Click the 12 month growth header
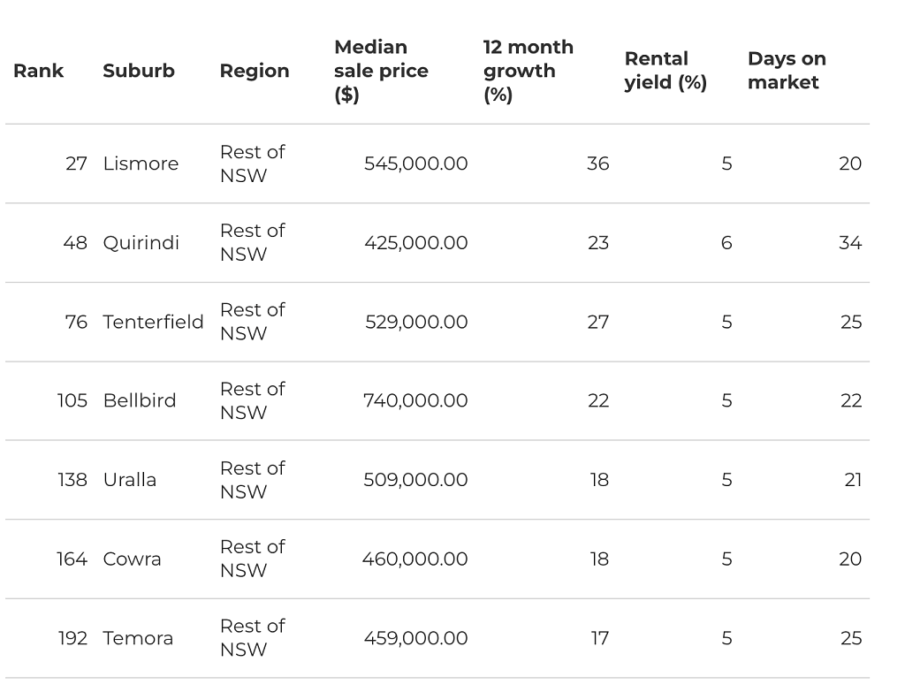Viewport: 905px width, 692px height. click(529, 71)
